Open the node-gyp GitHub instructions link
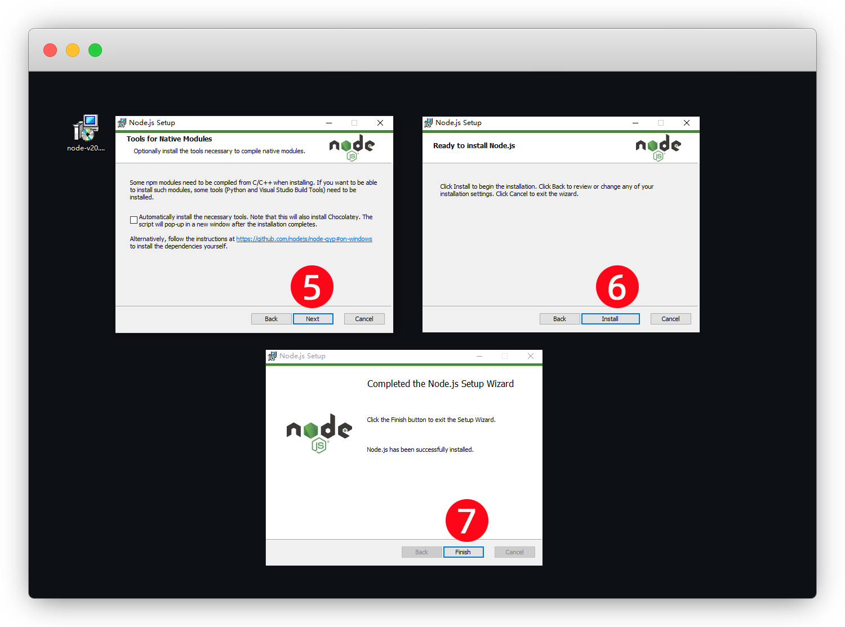The image size is (845, 627). [304, 239]
